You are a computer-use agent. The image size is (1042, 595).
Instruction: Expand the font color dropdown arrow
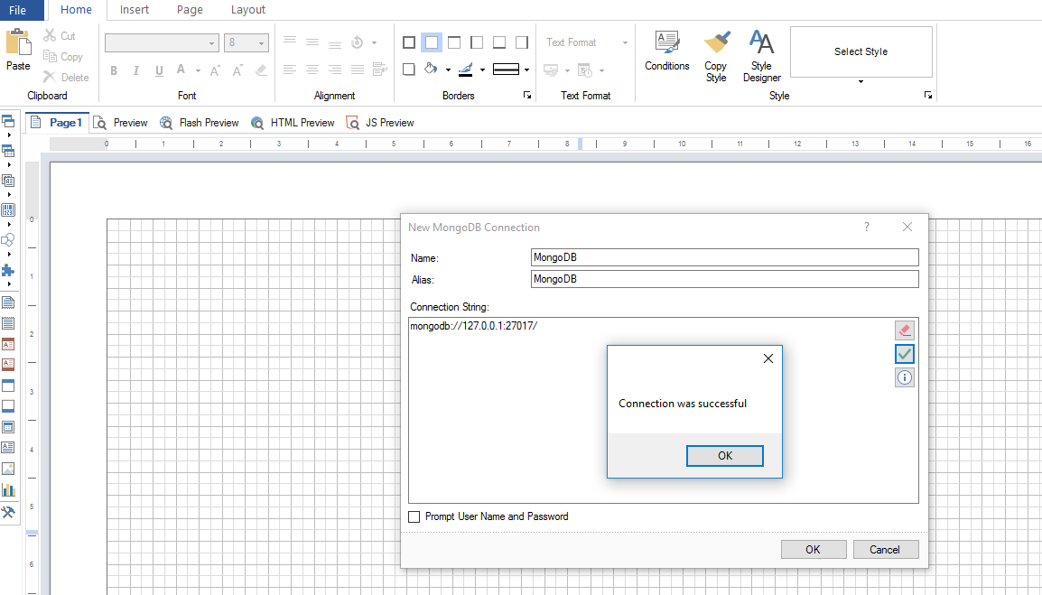coord(198,70)
